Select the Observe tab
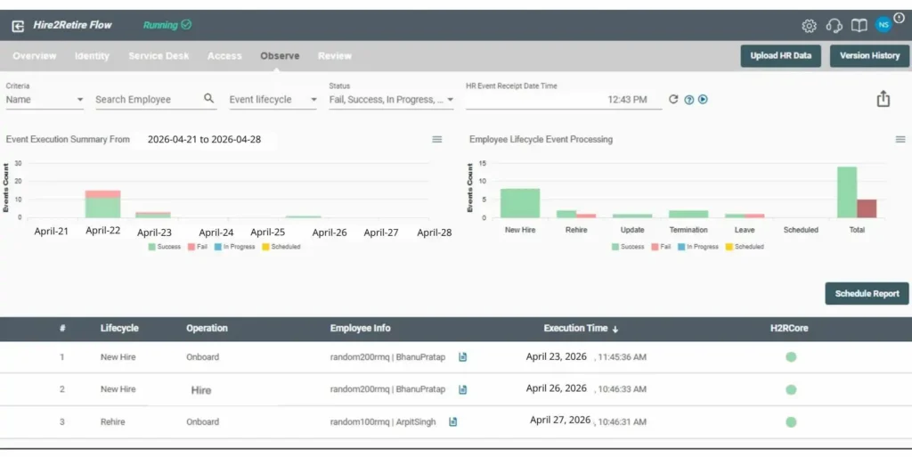Screen dimensions: 912x457 click(x=280, y=56)
